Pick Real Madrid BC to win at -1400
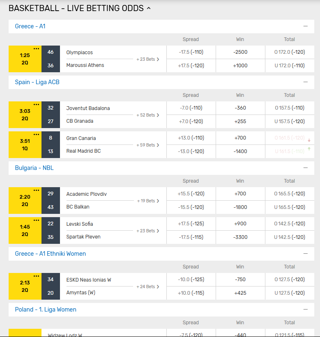This screenshot has height=337, width=320. (x=240, y=151)
